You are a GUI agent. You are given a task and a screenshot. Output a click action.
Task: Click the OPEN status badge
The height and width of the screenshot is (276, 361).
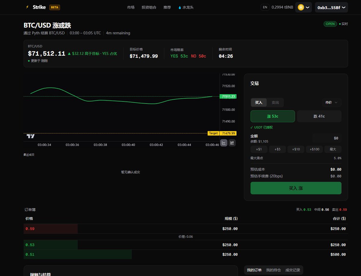(x=330, y=24)
